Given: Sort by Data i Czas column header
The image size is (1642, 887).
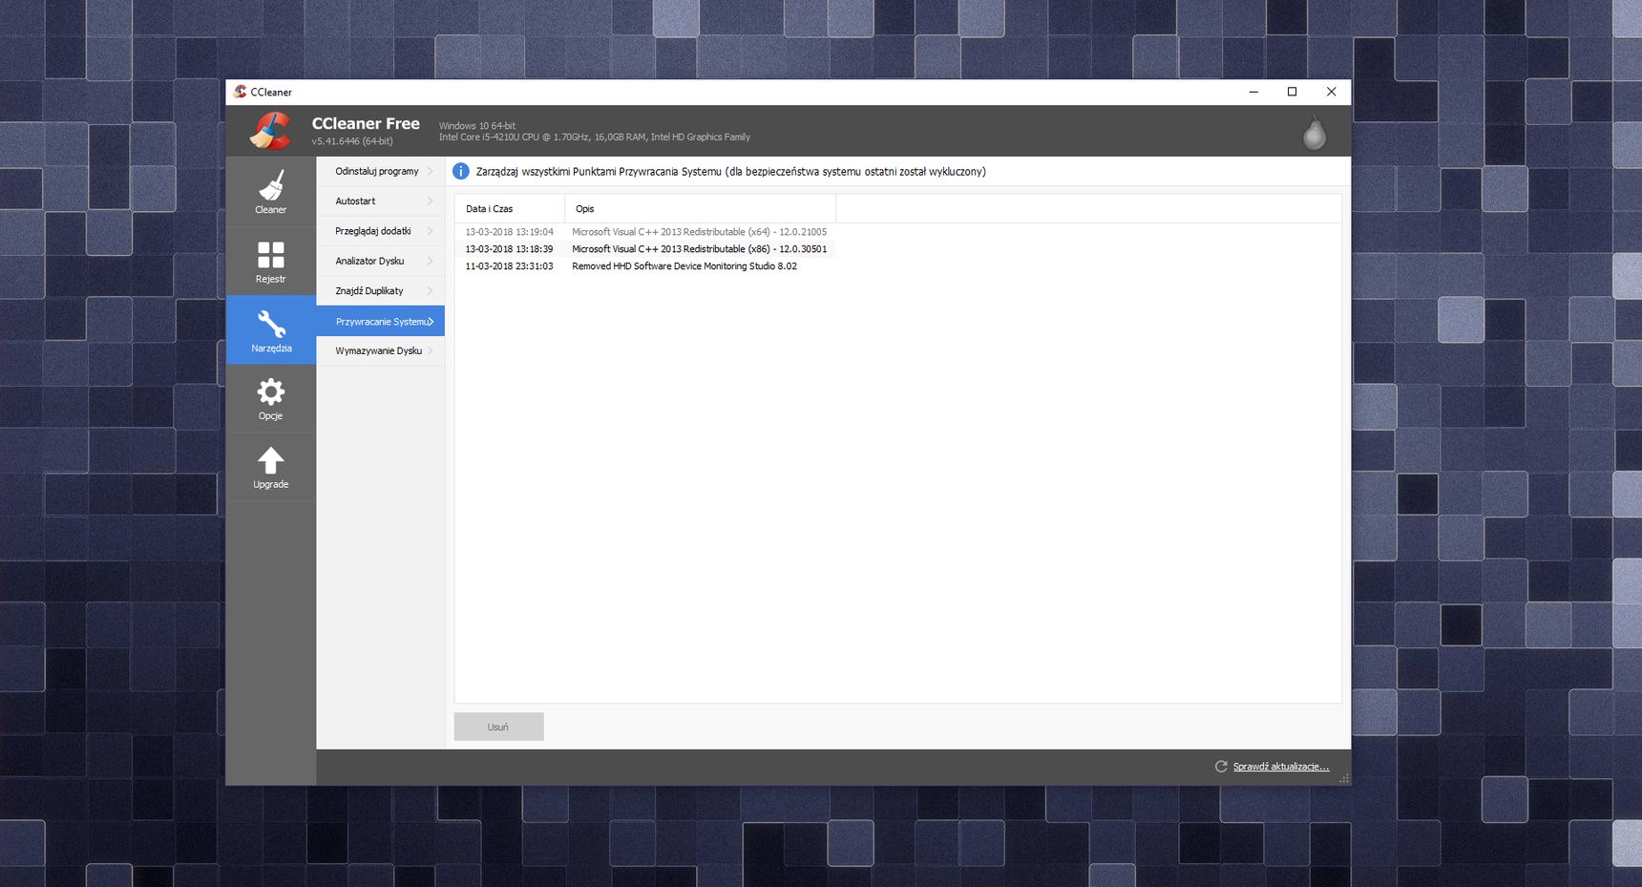Looking at the screenshot, I should 510,208.
